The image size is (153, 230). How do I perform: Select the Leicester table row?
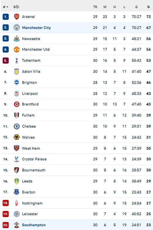tap(76, 214)
